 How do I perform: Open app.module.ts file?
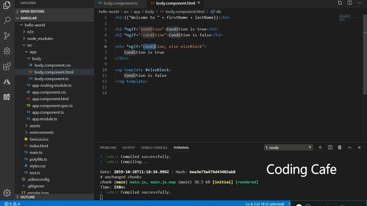point(45,119)
